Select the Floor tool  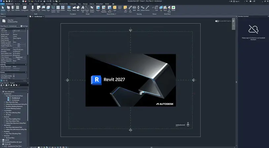[48, 8]
